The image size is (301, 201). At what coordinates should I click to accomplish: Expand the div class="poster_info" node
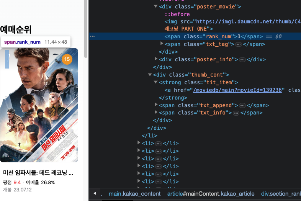[156, 59]
